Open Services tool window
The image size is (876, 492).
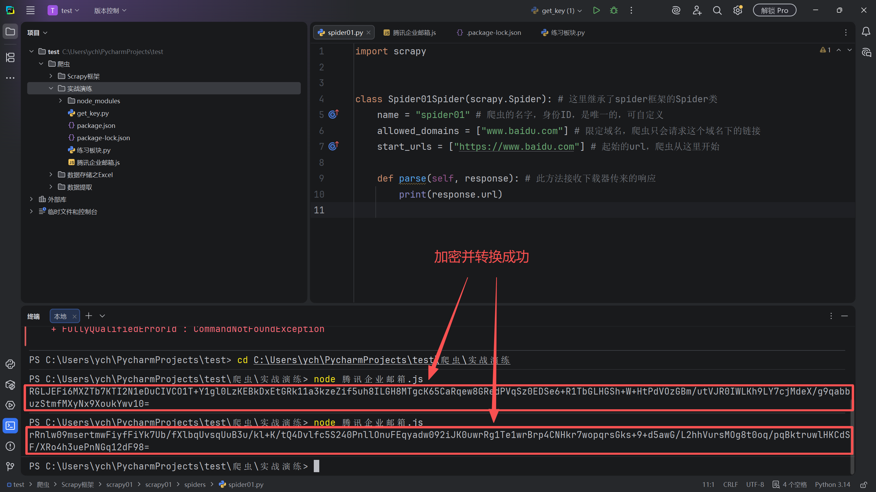10,405
